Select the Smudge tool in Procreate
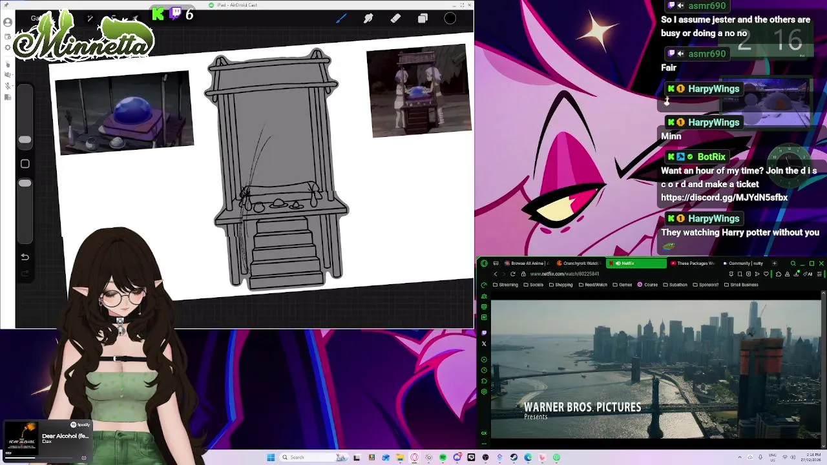 [368, 18]
